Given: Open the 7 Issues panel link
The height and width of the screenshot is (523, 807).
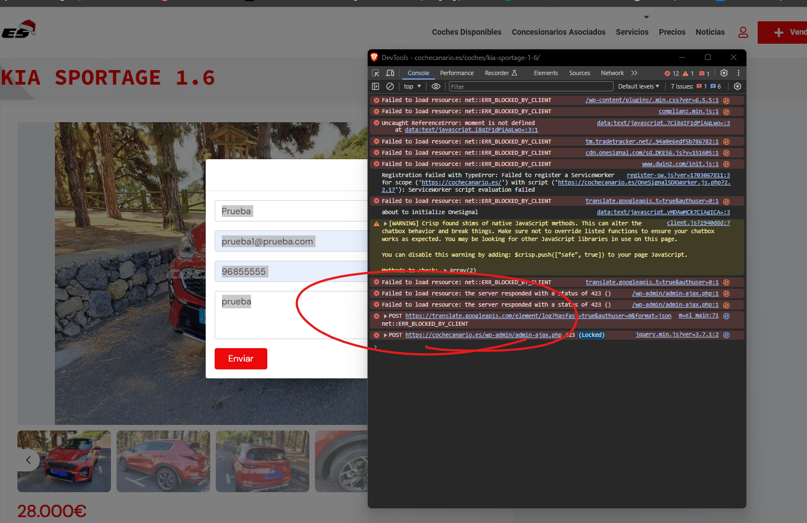Looking at the screenshot, I should pyautogui.click(x=695, y=86).
